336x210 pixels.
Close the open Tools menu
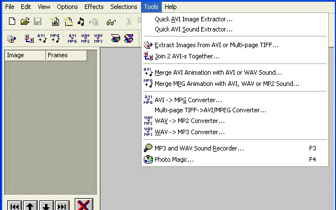coord(151,7)
